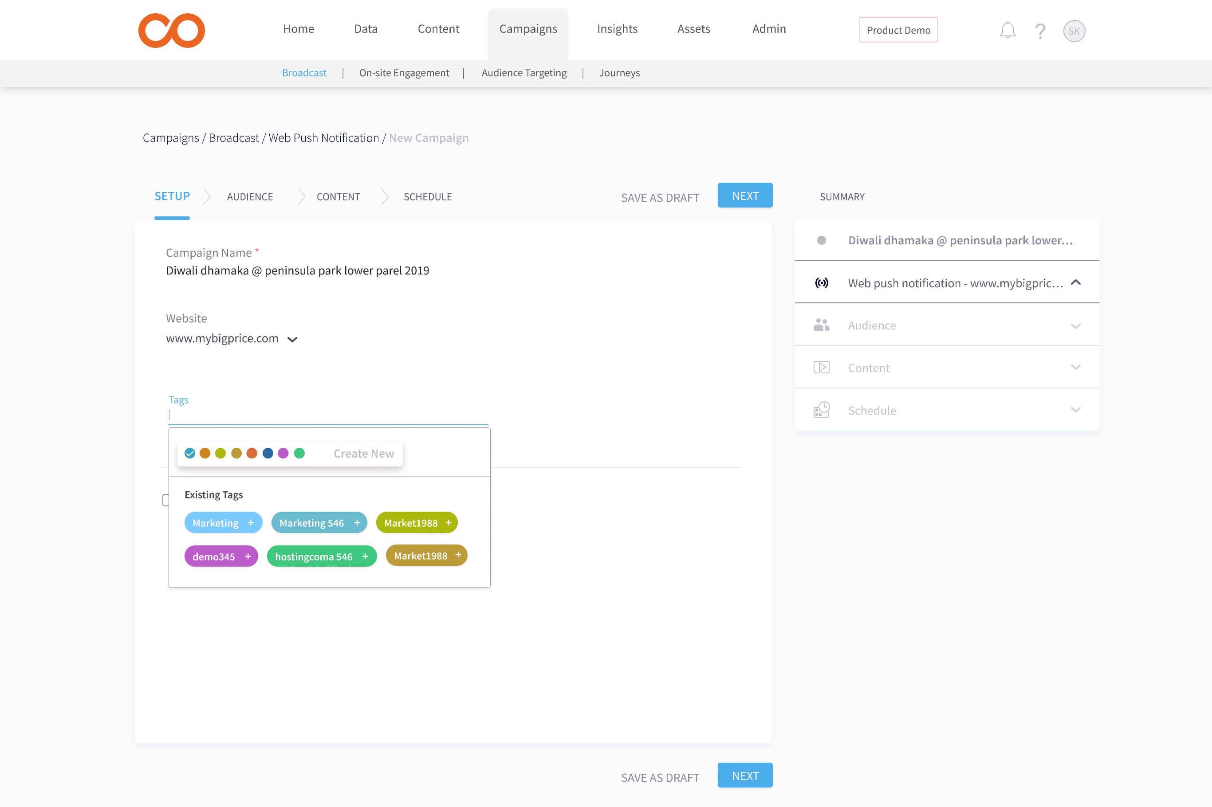
Task: Click the orange infinity logo
Action: coord(171,30)
